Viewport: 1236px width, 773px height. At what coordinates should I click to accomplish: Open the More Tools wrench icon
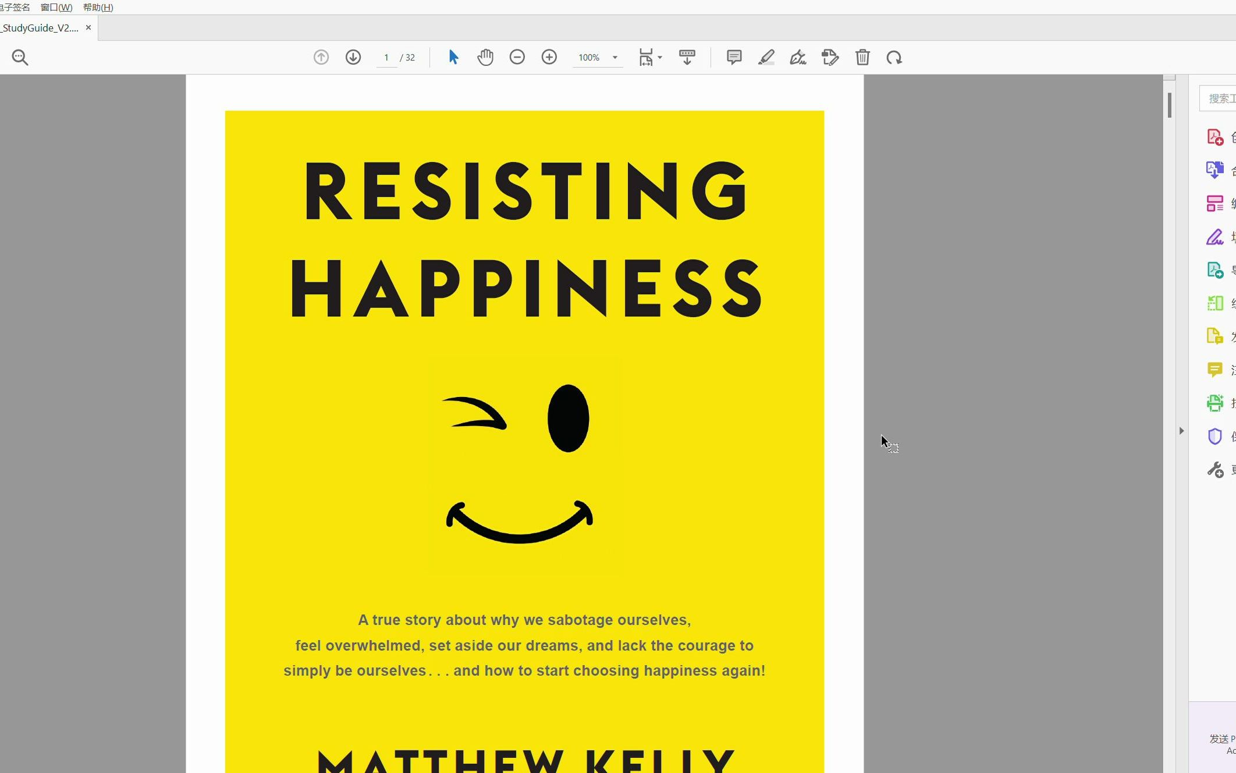pyautogui.click(x=1215, y=470)
